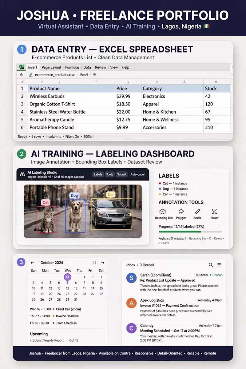Open search with the inbox magnifier icon
The width and height of the screenshot is (246, 369).
pos(211,265)
